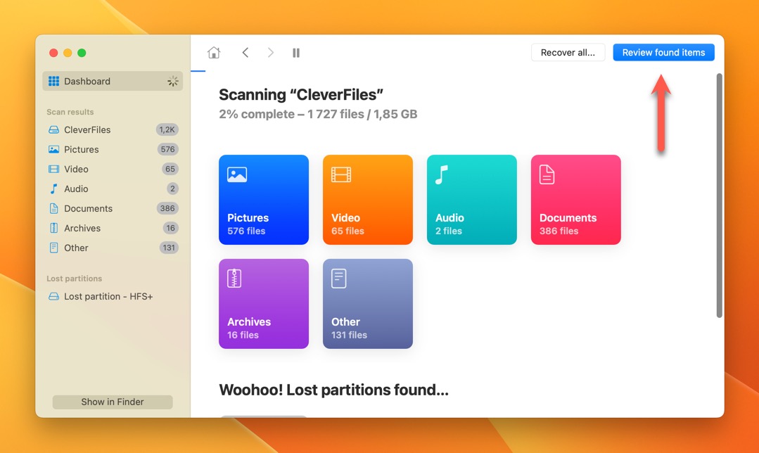759x453 pixels.
Task: Go to the Home screen icon
Action: [214, 52]
